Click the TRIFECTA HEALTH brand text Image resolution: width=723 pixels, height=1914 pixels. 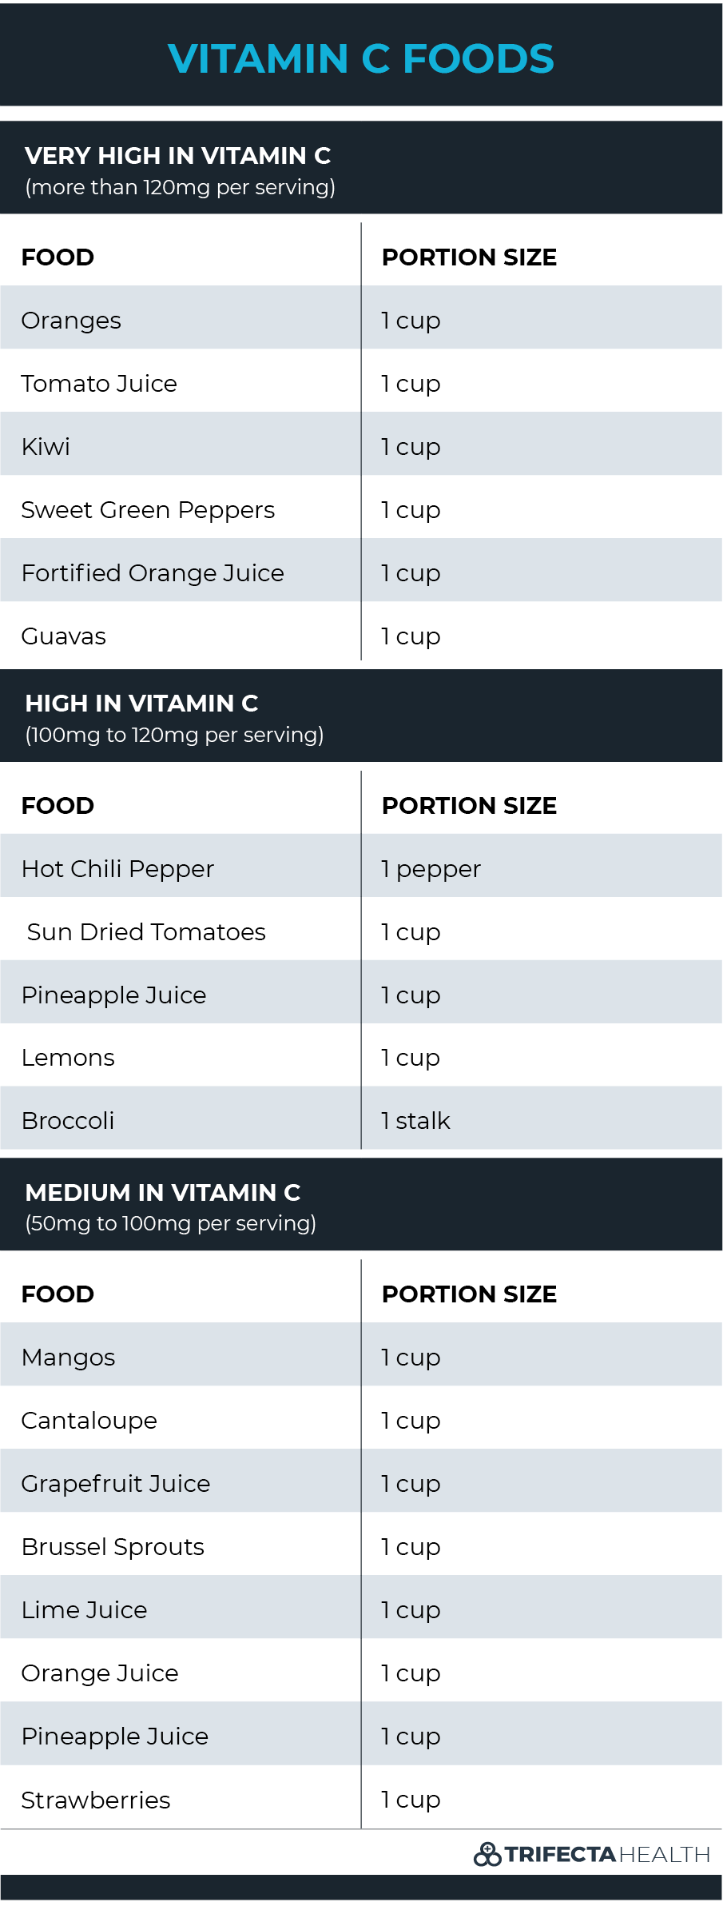607,1854
